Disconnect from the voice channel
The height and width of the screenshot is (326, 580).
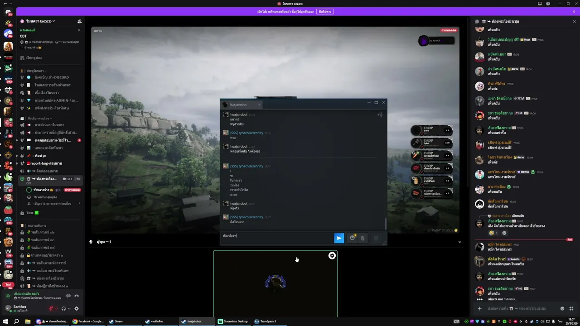point(77,296)
